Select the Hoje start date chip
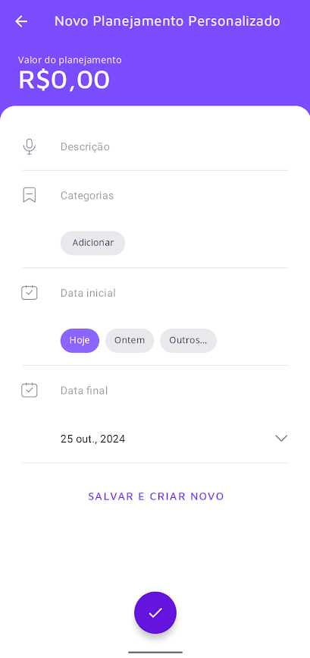 click(x=80, y=340)
